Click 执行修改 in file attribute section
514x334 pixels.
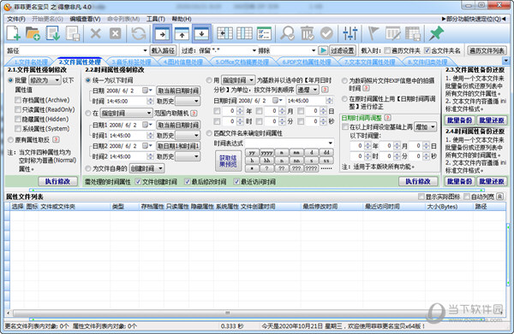57,181
